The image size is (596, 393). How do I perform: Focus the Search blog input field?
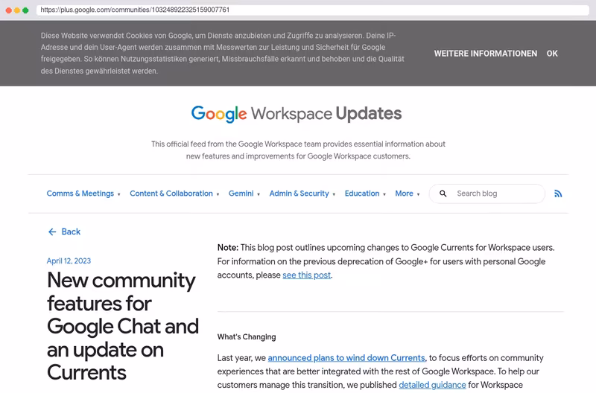[x=487, y=194]
